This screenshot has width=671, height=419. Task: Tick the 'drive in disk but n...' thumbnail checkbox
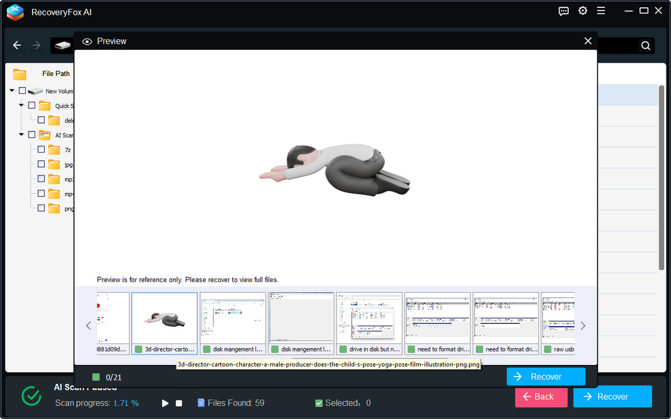click(x=343, y=349)
